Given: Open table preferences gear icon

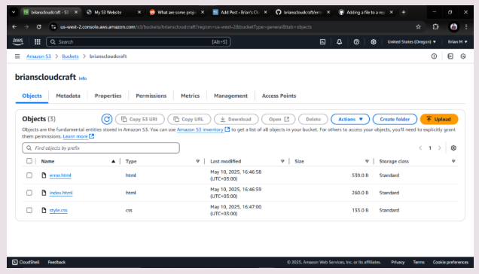Looking at the screenshot, I should tap(453, 148).
